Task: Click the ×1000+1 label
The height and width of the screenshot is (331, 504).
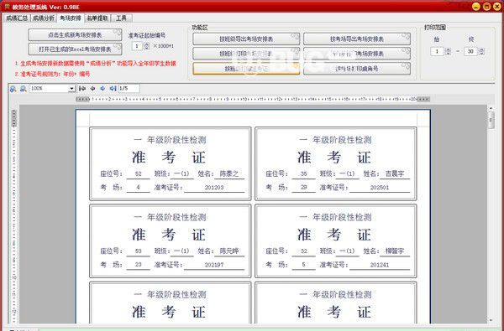Action: pos(163,46)
